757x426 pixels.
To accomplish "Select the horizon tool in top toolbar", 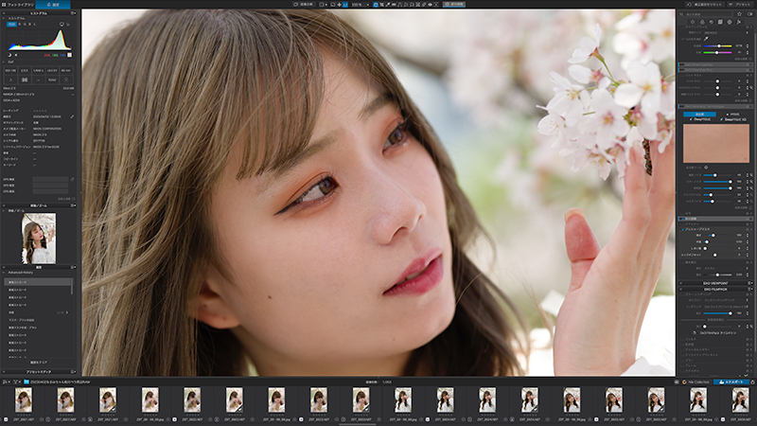I will click(x=394, y=5).
